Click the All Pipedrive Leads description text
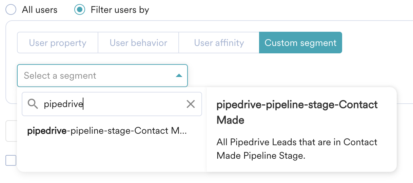413x183 pixels. coord(297,149)
